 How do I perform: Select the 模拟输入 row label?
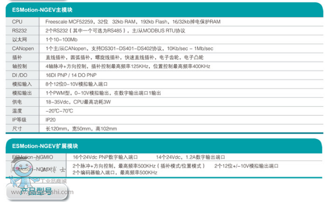pos(22,84)
